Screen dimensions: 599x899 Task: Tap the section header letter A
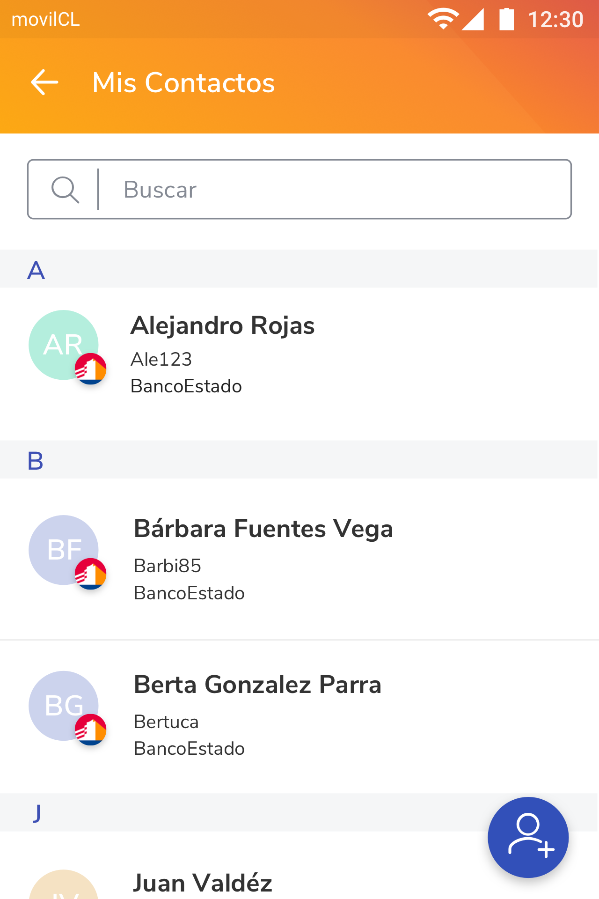click(x=36, y=270)
